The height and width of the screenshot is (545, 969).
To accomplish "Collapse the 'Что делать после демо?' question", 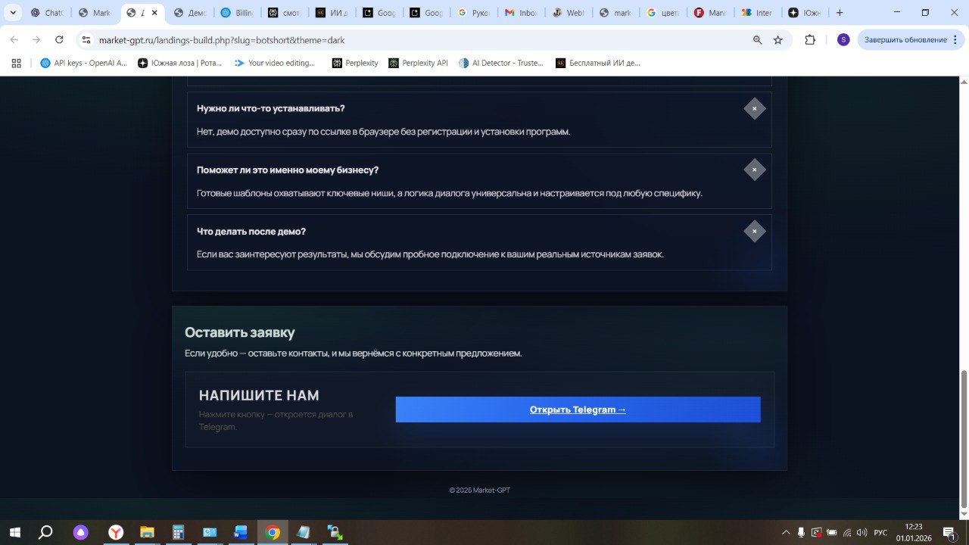I will point(754,231).
